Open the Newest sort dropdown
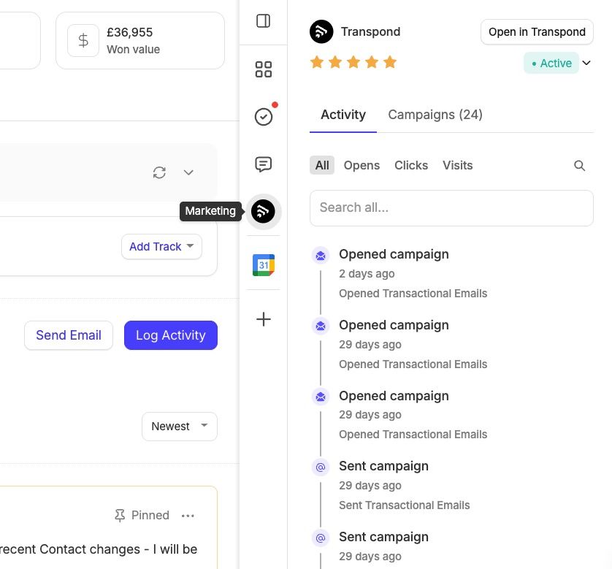Screen dimensions: 612x569 tap(180, 427)
